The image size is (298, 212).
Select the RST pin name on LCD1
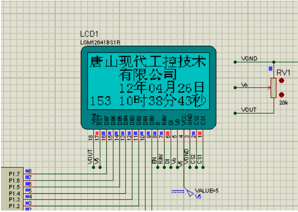(100, 121)
